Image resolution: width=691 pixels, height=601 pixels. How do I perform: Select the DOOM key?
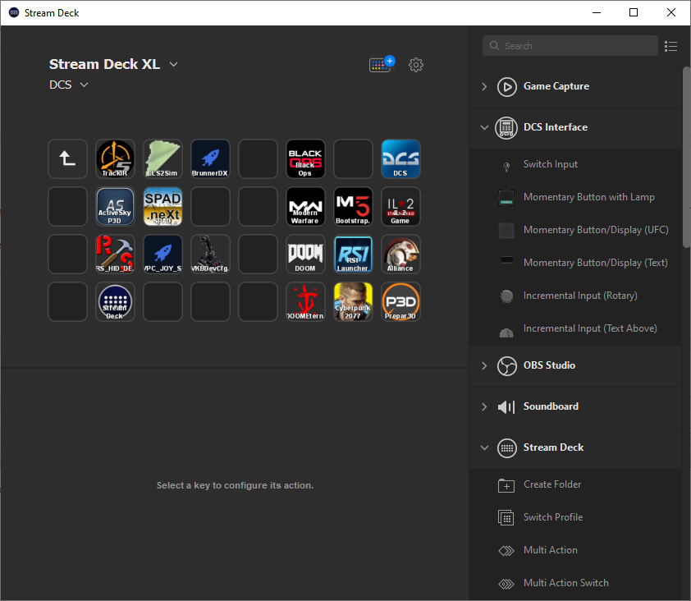(x=305, y=254)
